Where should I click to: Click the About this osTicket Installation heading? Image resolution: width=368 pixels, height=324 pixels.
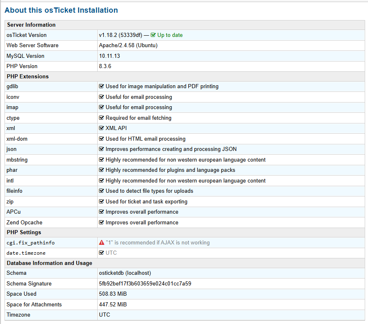point(61,10)
